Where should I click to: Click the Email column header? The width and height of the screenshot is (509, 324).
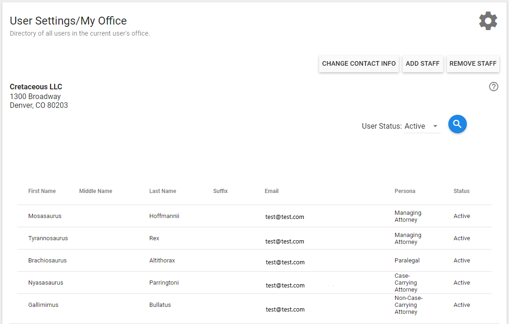272,191
